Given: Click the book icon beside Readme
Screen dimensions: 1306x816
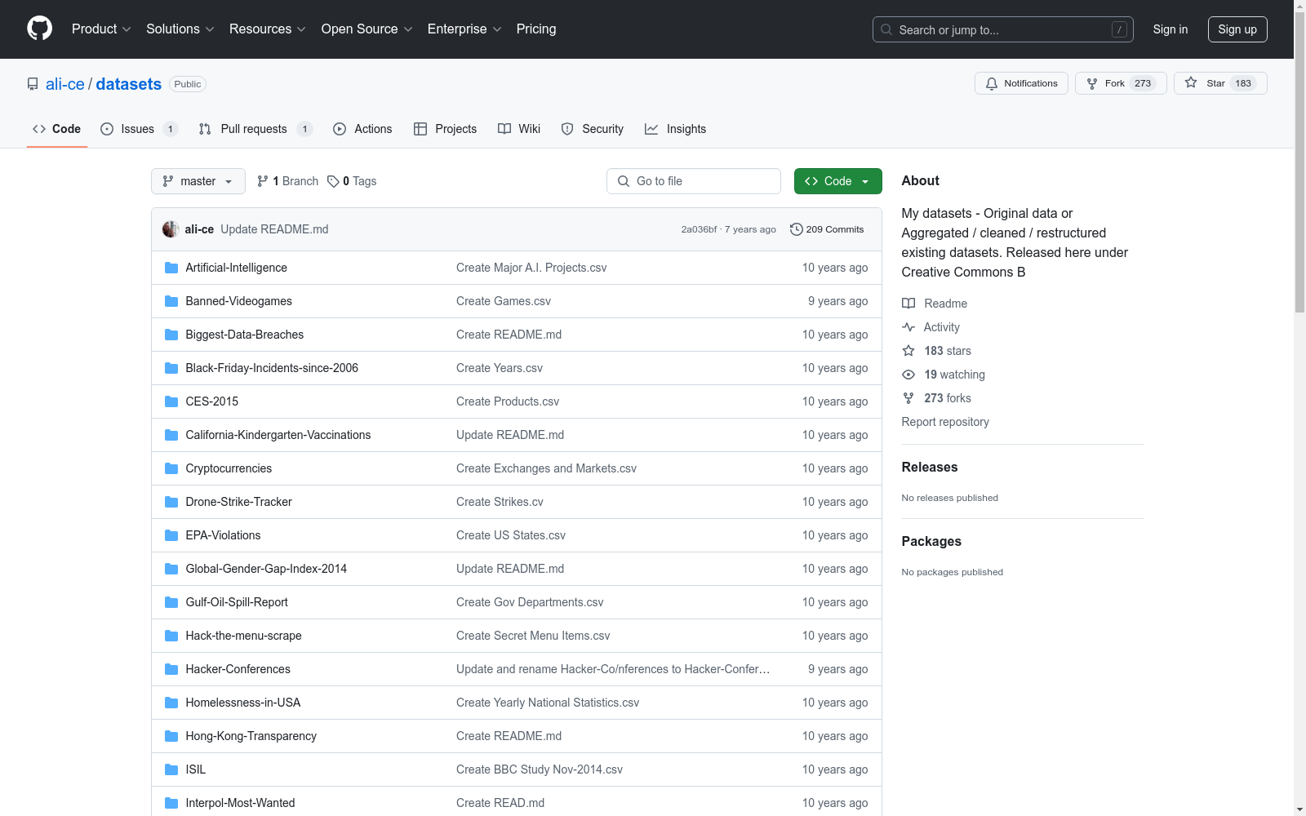Looking at the screenshot, I should pos(908,304).
